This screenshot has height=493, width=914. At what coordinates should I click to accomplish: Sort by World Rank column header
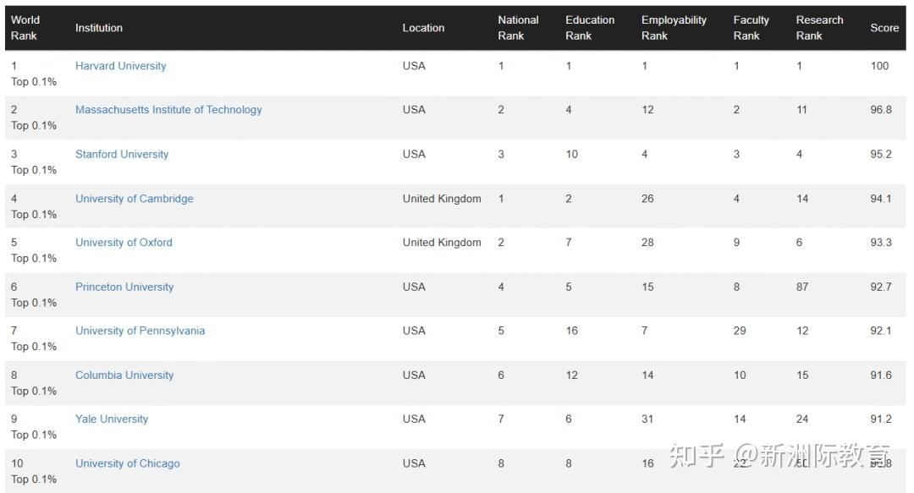(x=25, y=27)
